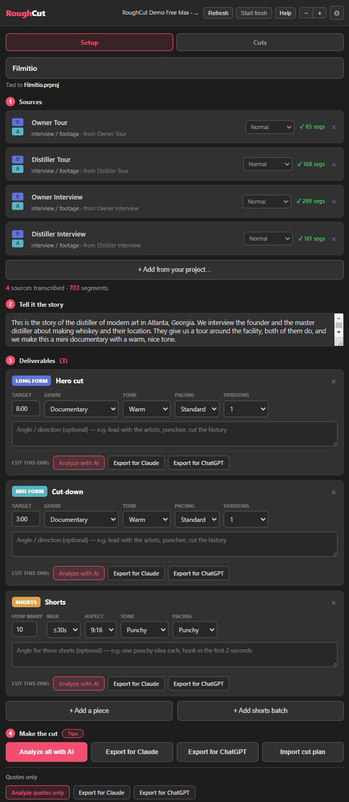The height and width of the screenshot is (802, 349).
Task: Toggle the A audio badge on Distiller Tour
Action: [x=18, y=169]
